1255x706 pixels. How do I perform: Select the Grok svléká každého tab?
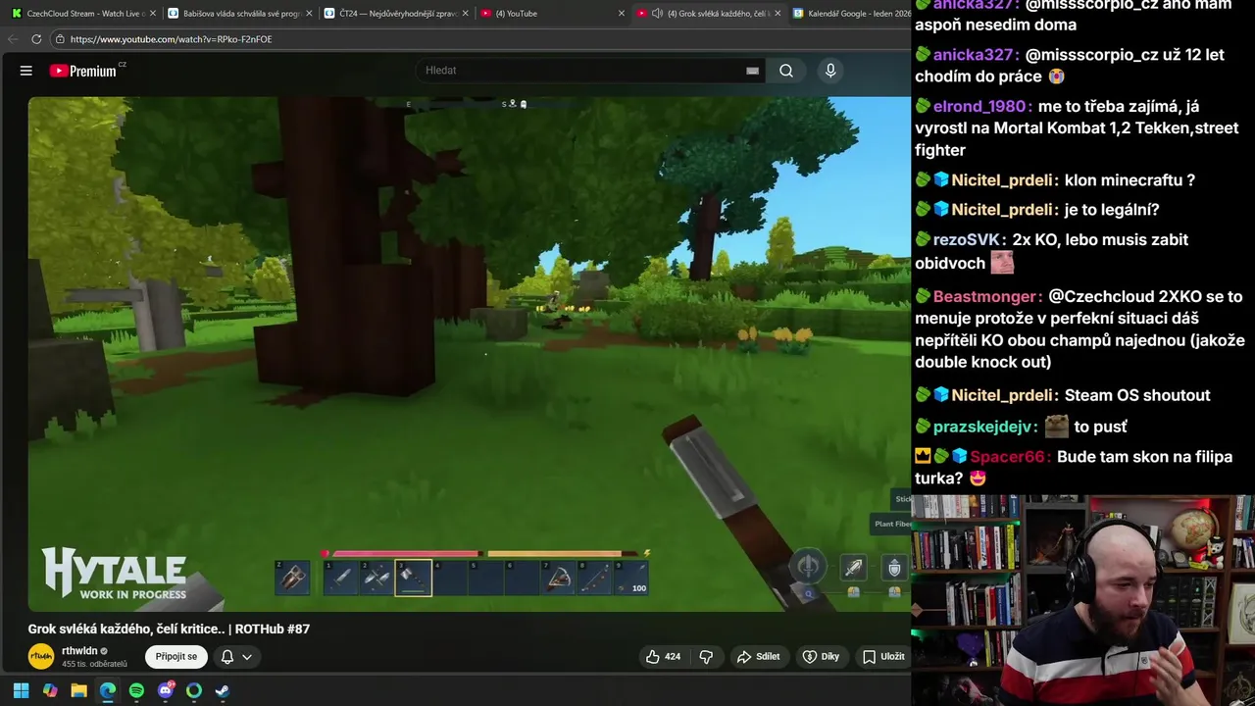[708, 14]
